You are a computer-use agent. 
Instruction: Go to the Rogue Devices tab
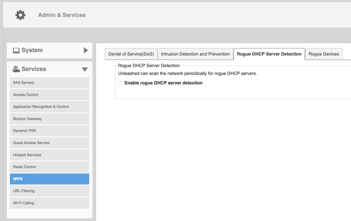(x=324, y=54)
